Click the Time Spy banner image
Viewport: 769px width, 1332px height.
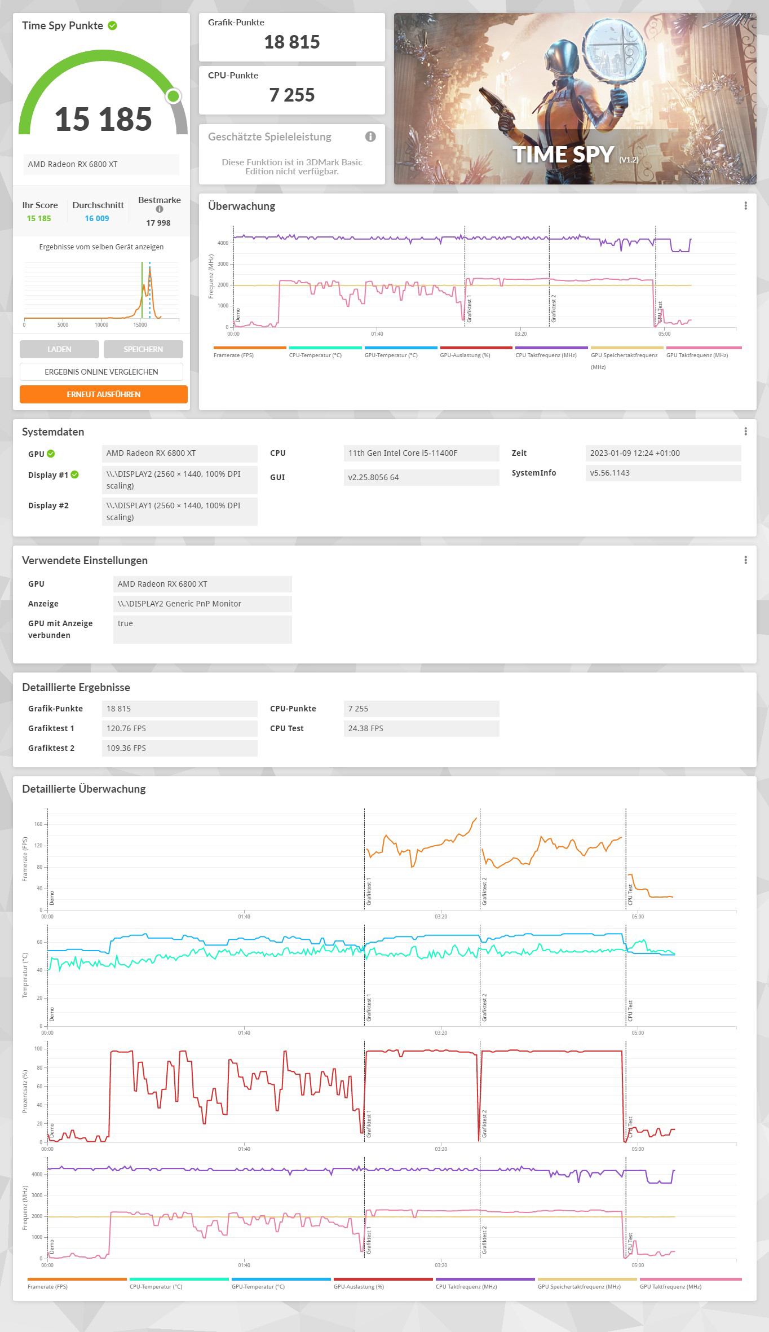tap(575, 99)
